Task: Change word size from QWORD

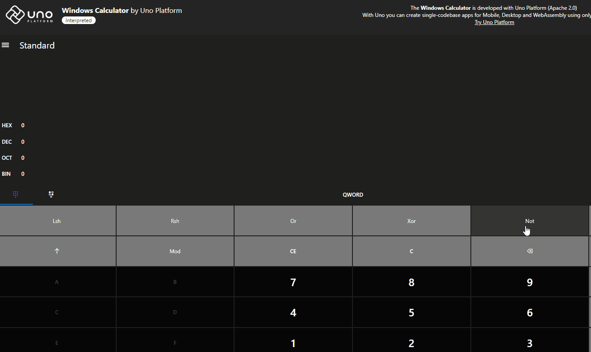Action: tap(353, 194)
